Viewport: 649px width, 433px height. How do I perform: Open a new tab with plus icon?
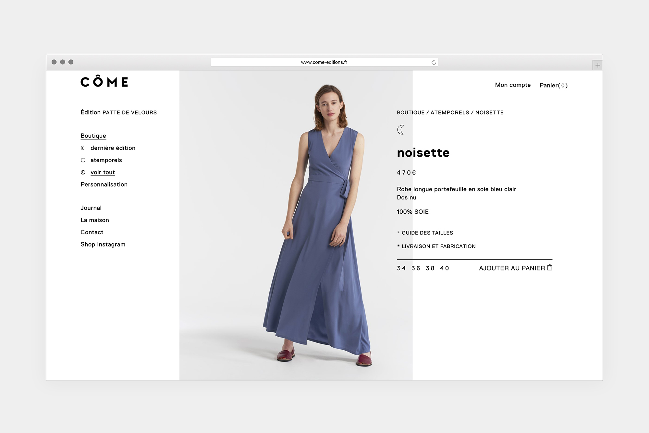597,65
